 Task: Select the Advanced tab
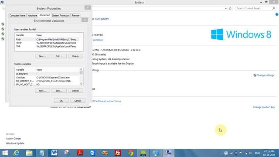pyautogui.click(x=44, y=15)
